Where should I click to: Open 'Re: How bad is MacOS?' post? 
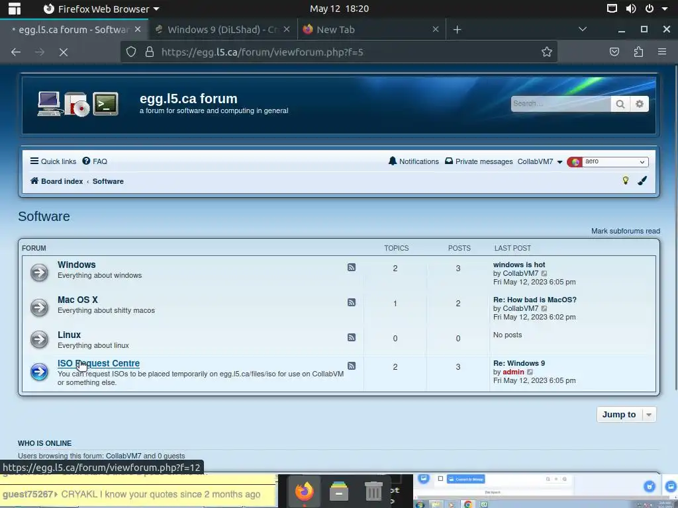pyautogui.click(x=535, y=300)
